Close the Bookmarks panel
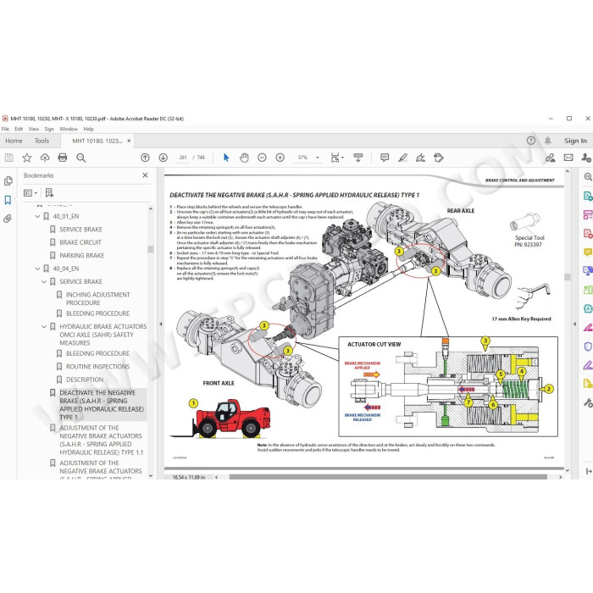 pos(145,175)
